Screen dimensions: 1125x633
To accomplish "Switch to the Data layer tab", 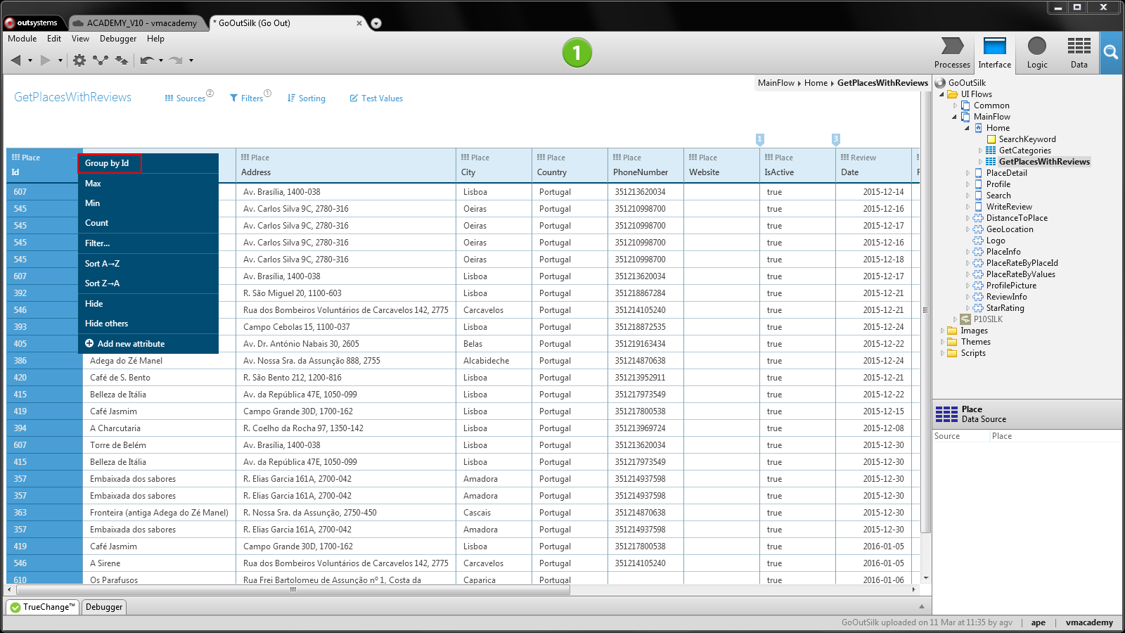I will (1079, 53).
